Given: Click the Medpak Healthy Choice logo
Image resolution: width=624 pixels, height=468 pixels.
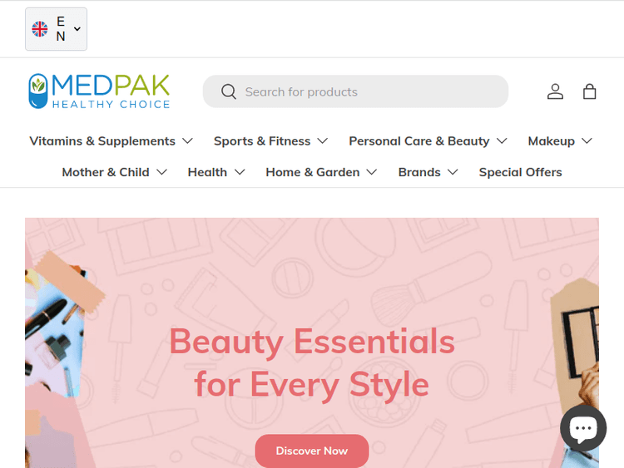Looking at the screenshot, I should pos(100,91).
